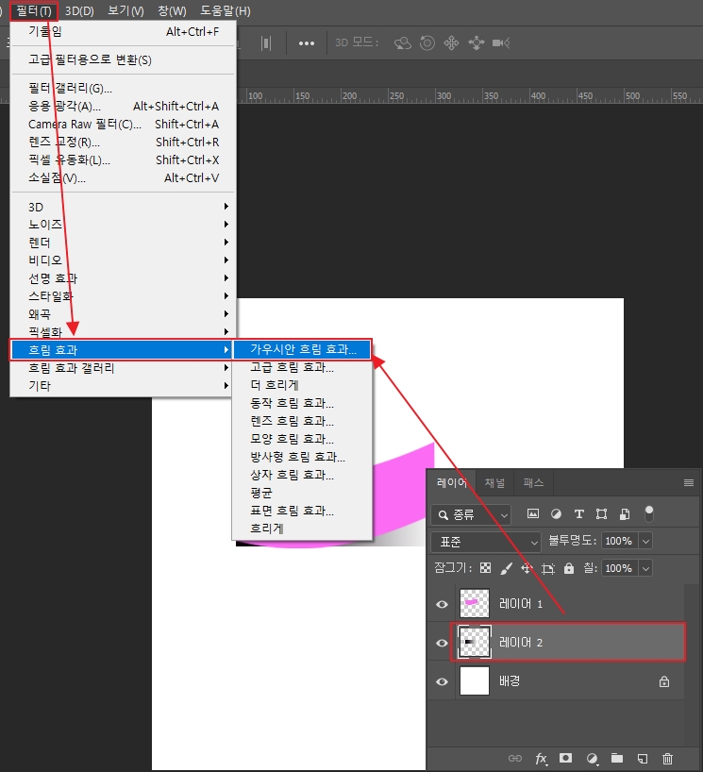Toggle lock all padlock
Image resolution: width=703 pixels, height=772 pixels.
[x=569, y=568]
